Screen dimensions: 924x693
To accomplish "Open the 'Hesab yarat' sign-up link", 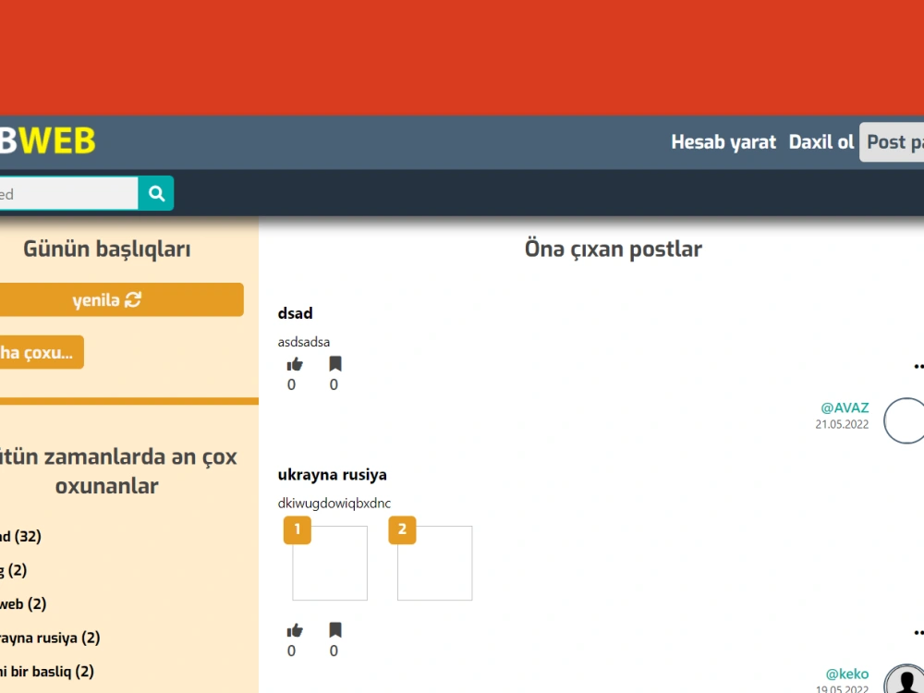I will (723, 142).
